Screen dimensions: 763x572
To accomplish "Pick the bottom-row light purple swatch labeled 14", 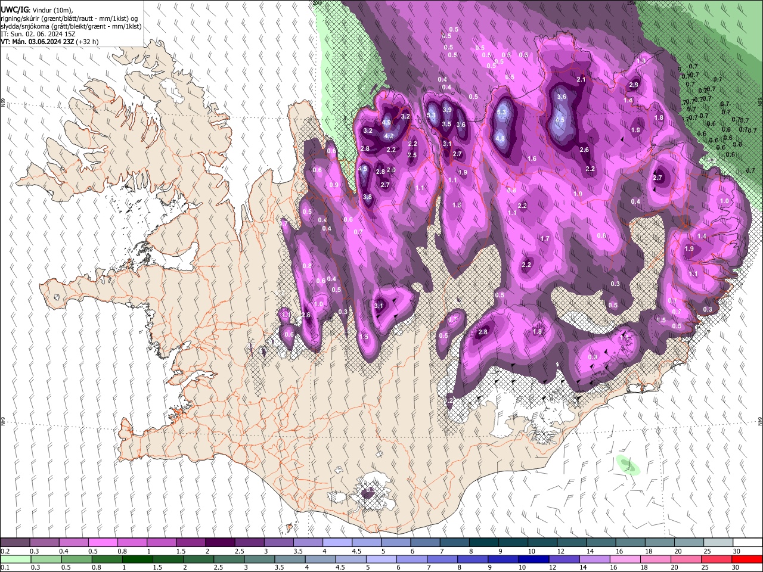I will coord(594,559).
